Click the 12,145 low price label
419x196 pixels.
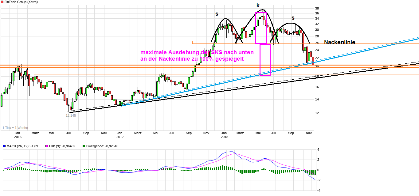pyautogui.click(x=71, y=115)
